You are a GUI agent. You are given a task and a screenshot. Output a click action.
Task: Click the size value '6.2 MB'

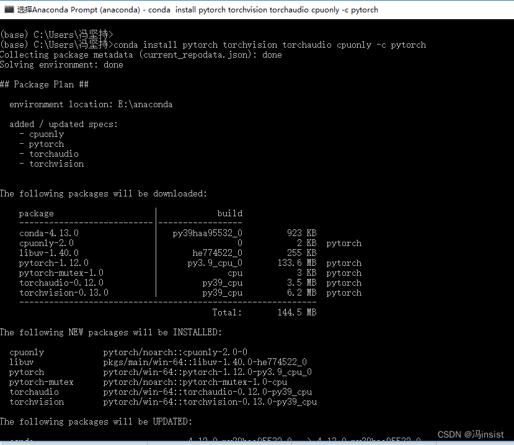pyautogui.click(x=301, y=293)
